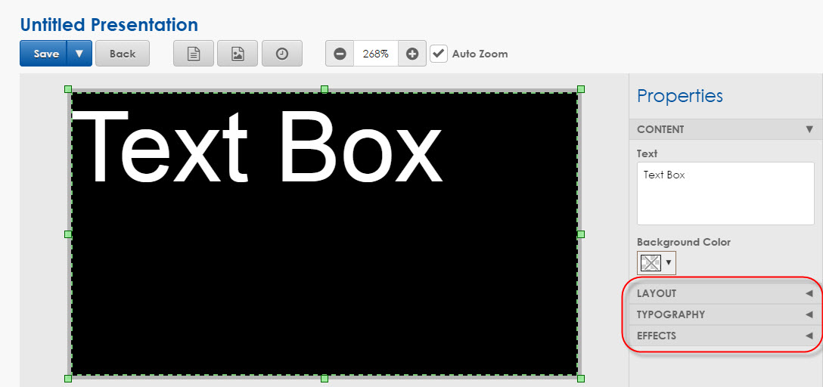Screen dimensions: 823x387
Task: Collapse the CONTENT section
Action: point(725,129)
